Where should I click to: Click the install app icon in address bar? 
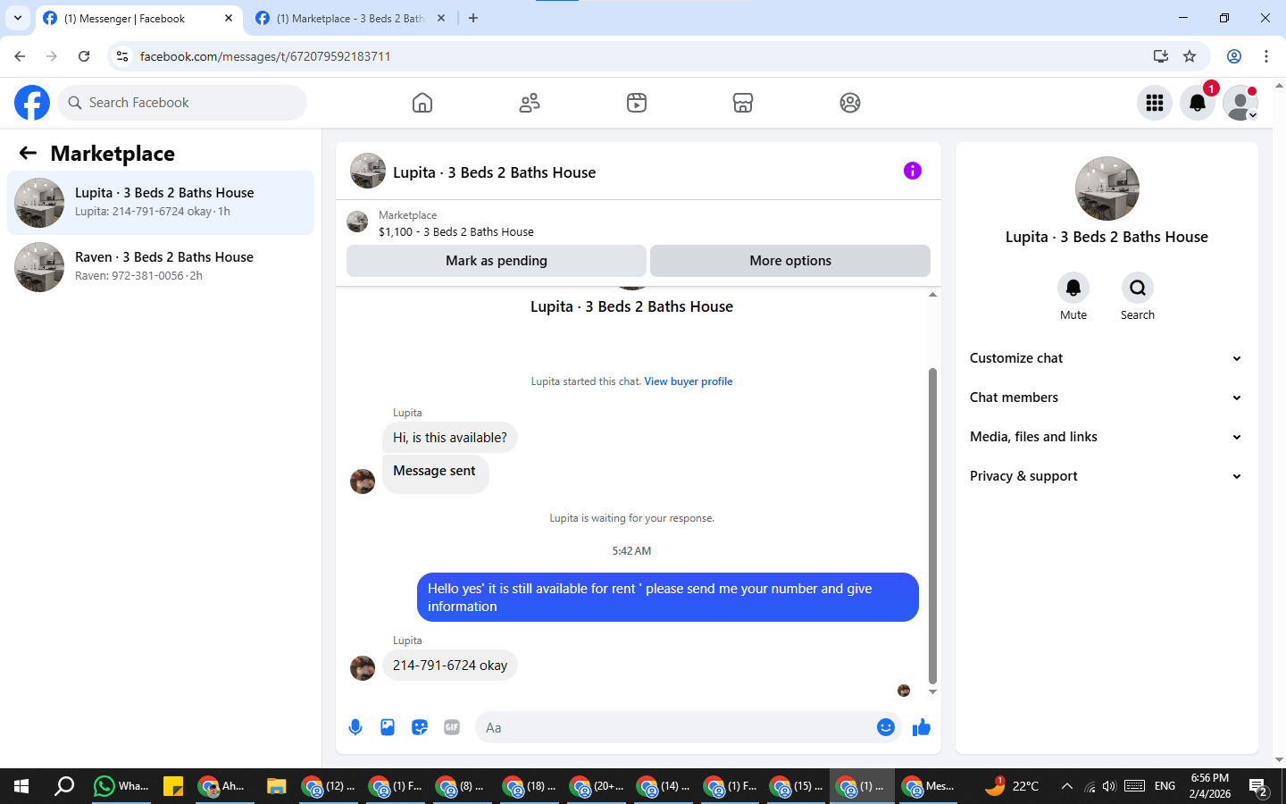point(1161,56)
